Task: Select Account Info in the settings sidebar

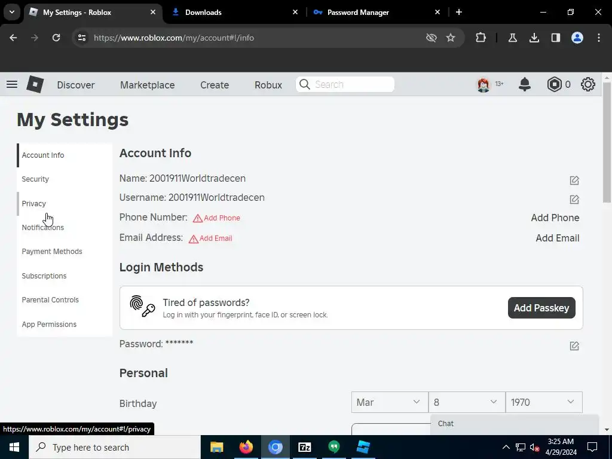Action: [65, 155]
